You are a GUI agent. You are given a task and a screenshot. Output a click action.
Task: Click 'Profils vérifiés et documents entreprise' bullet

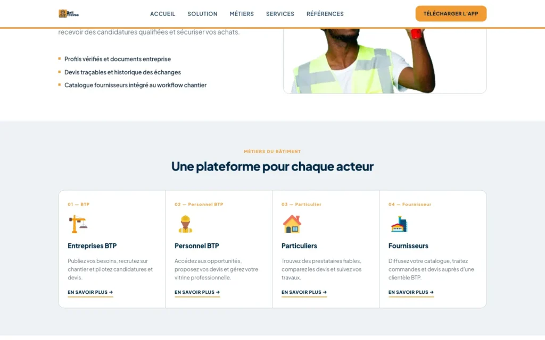click(x=118, y=59)
